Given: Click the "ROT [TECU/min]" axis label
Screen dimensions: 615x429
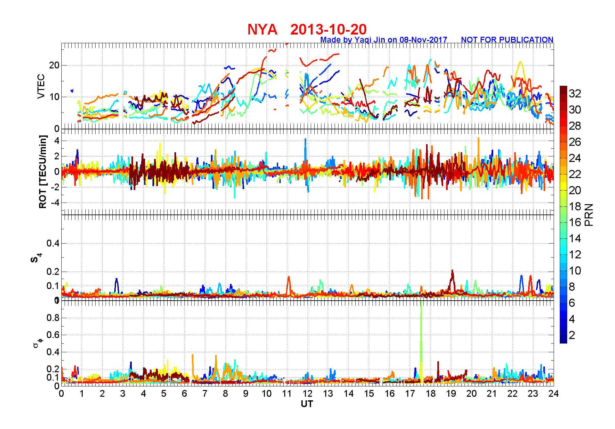Looking at the screenshot, I should click(x=43, y=172).
